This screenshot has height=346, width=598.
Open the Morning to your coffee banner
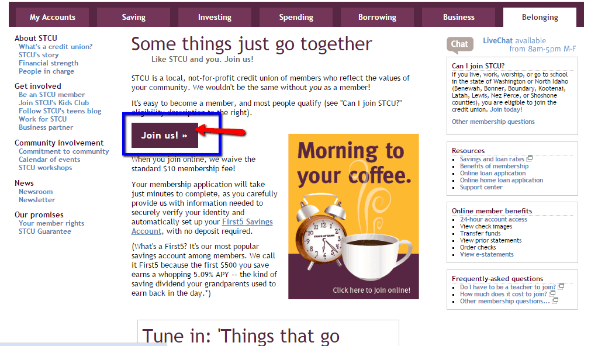click(x=354, y=216)
